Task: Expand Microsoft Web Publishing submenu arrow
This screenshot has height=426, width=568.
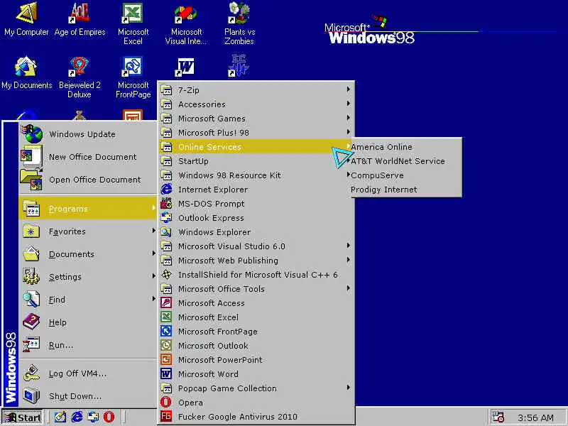Action: pyautogui.click(x=348, y=260)
